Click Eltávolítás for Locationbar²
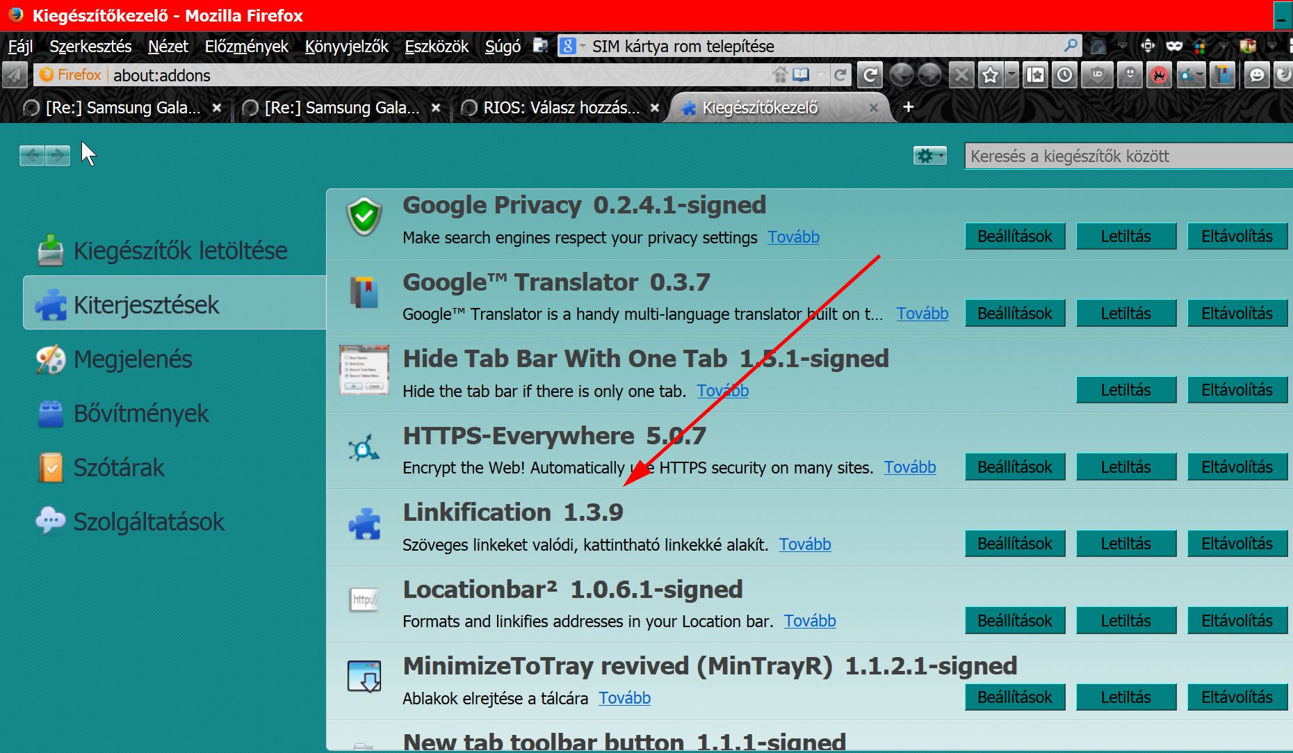Screen dimensions: 1293x753 tap(1237, 621)
